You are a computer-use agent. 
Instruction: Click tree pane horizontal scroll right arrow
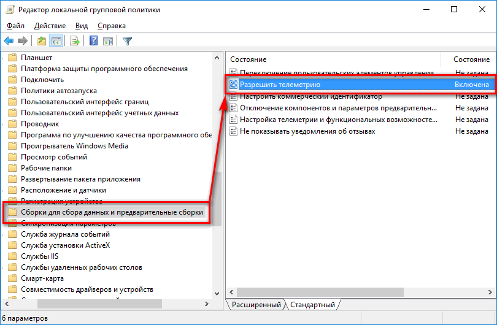click(x=207, y=304)
